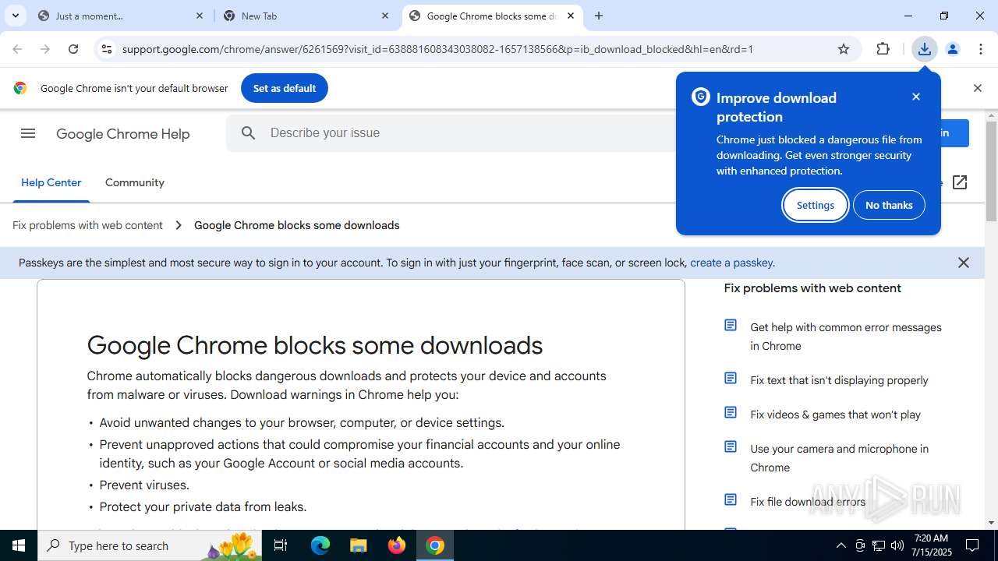Open 'Fix file download errors' article
Screen dimensions: 998x561
click(x=808, y=502)
